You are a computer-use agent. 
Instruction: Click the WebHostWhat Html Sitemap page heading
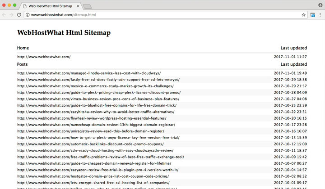pos(64,33)
